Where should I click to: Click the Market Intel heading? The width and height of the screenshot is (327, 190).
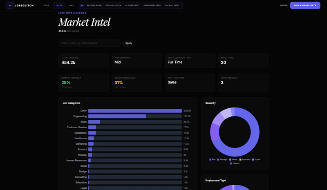tap(84, 22)
